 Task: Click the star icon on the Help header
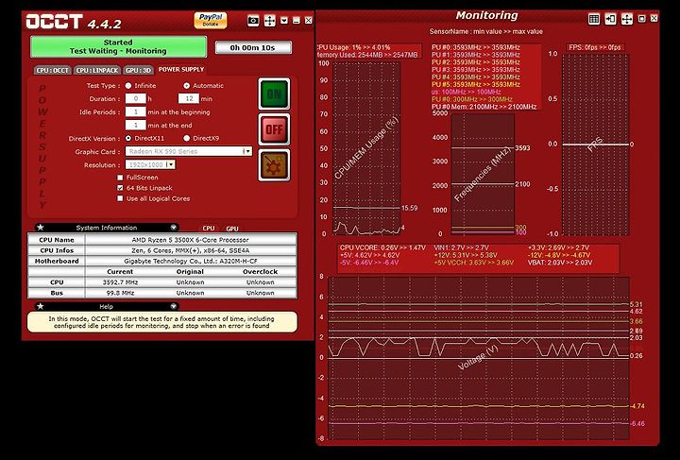click(x=41, y=307)
